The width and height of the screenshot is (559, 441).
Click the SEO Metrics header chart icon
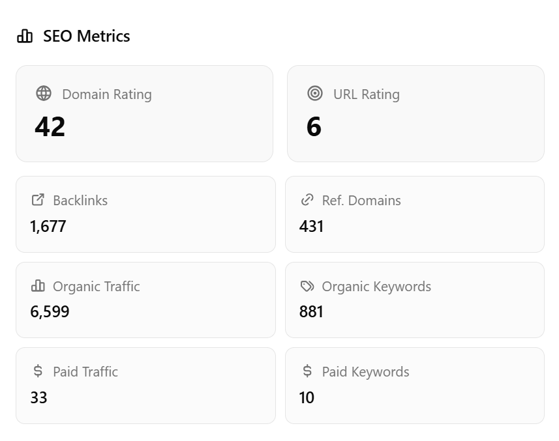point(24,36)
